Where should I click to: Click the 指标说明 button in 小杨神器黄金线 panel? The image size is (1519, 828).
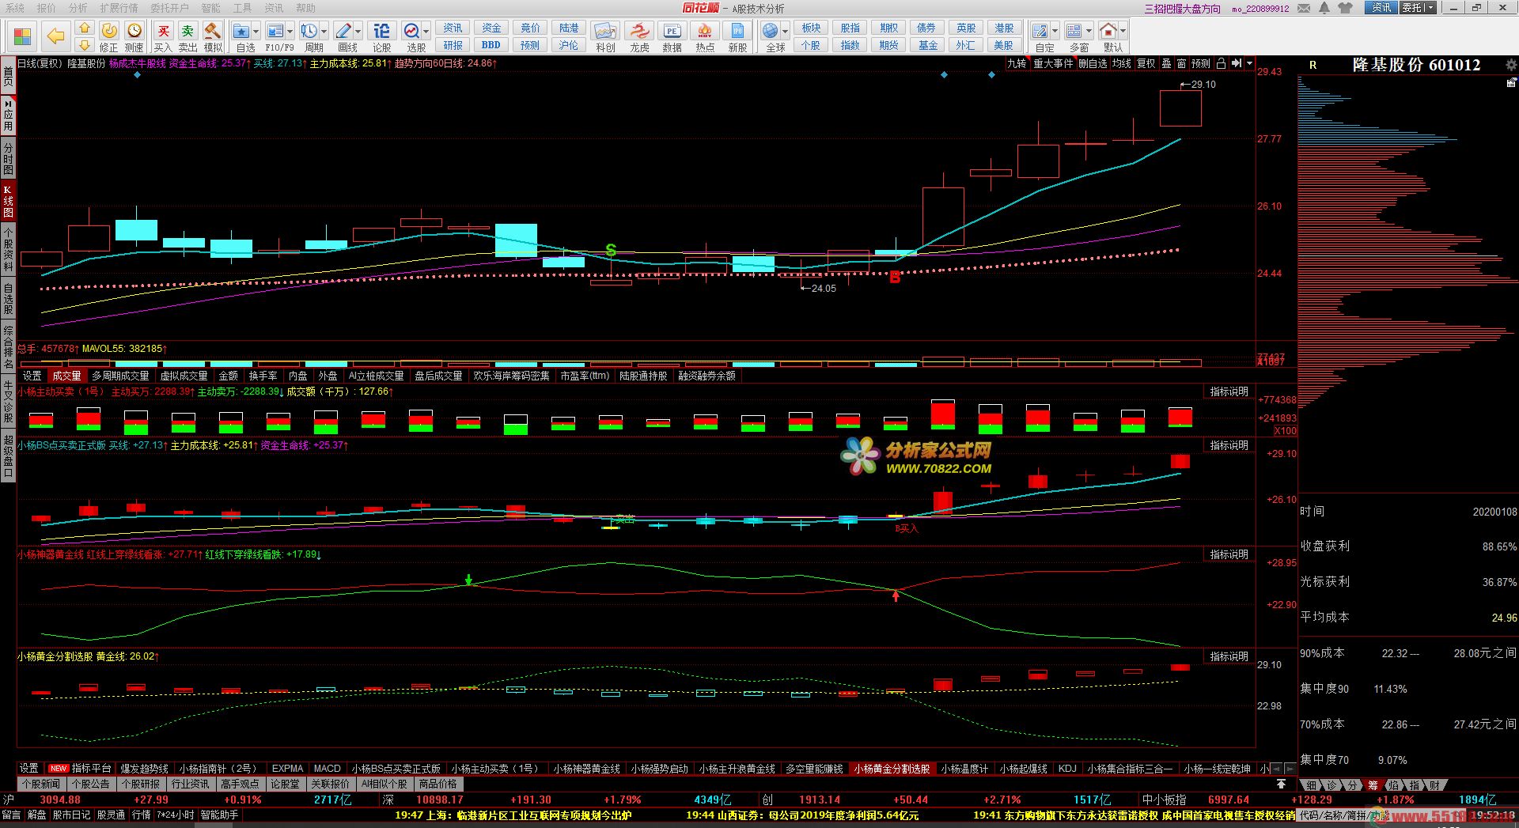point(1229,554)
